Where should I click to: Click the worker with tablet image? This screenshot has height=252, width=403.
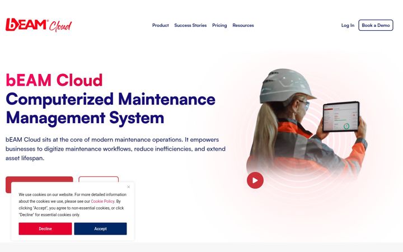click(x=306, y=123)
